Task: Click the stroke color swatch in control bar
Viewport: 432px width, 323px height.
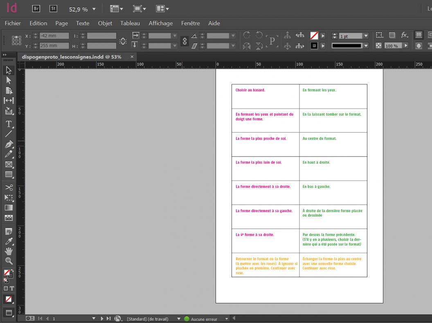Action: (314, 46)
